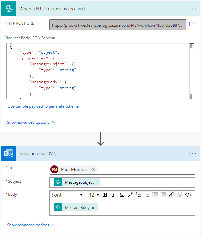Click the "MessageBody" key in the JSON schema
The image size is (202, 236).
coord(45,82)
